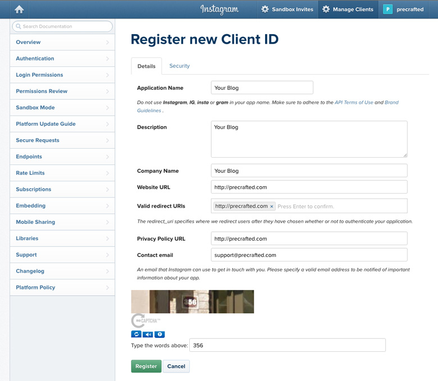Viewport: 438px width, 381px height.
Task: Open Platform Update Guide page
Action: click(x=62, y=124)
